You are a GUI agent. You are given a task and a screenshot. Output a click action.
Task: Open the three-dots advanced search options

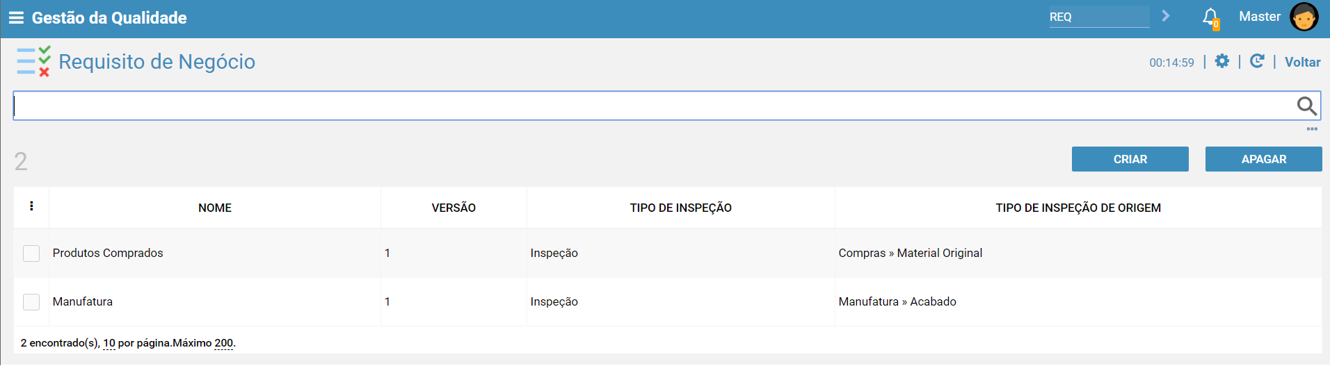point(1312,128)
